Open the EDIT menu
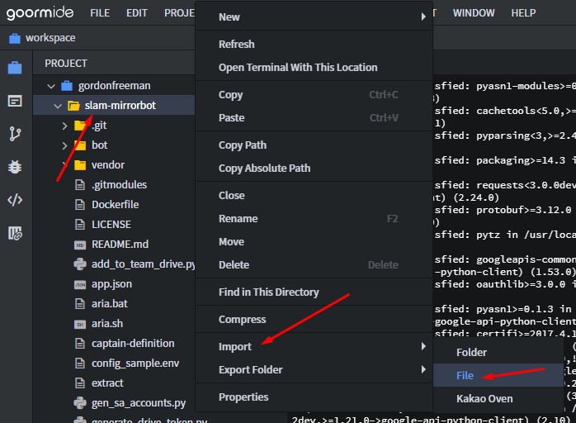 click(137, 13)
